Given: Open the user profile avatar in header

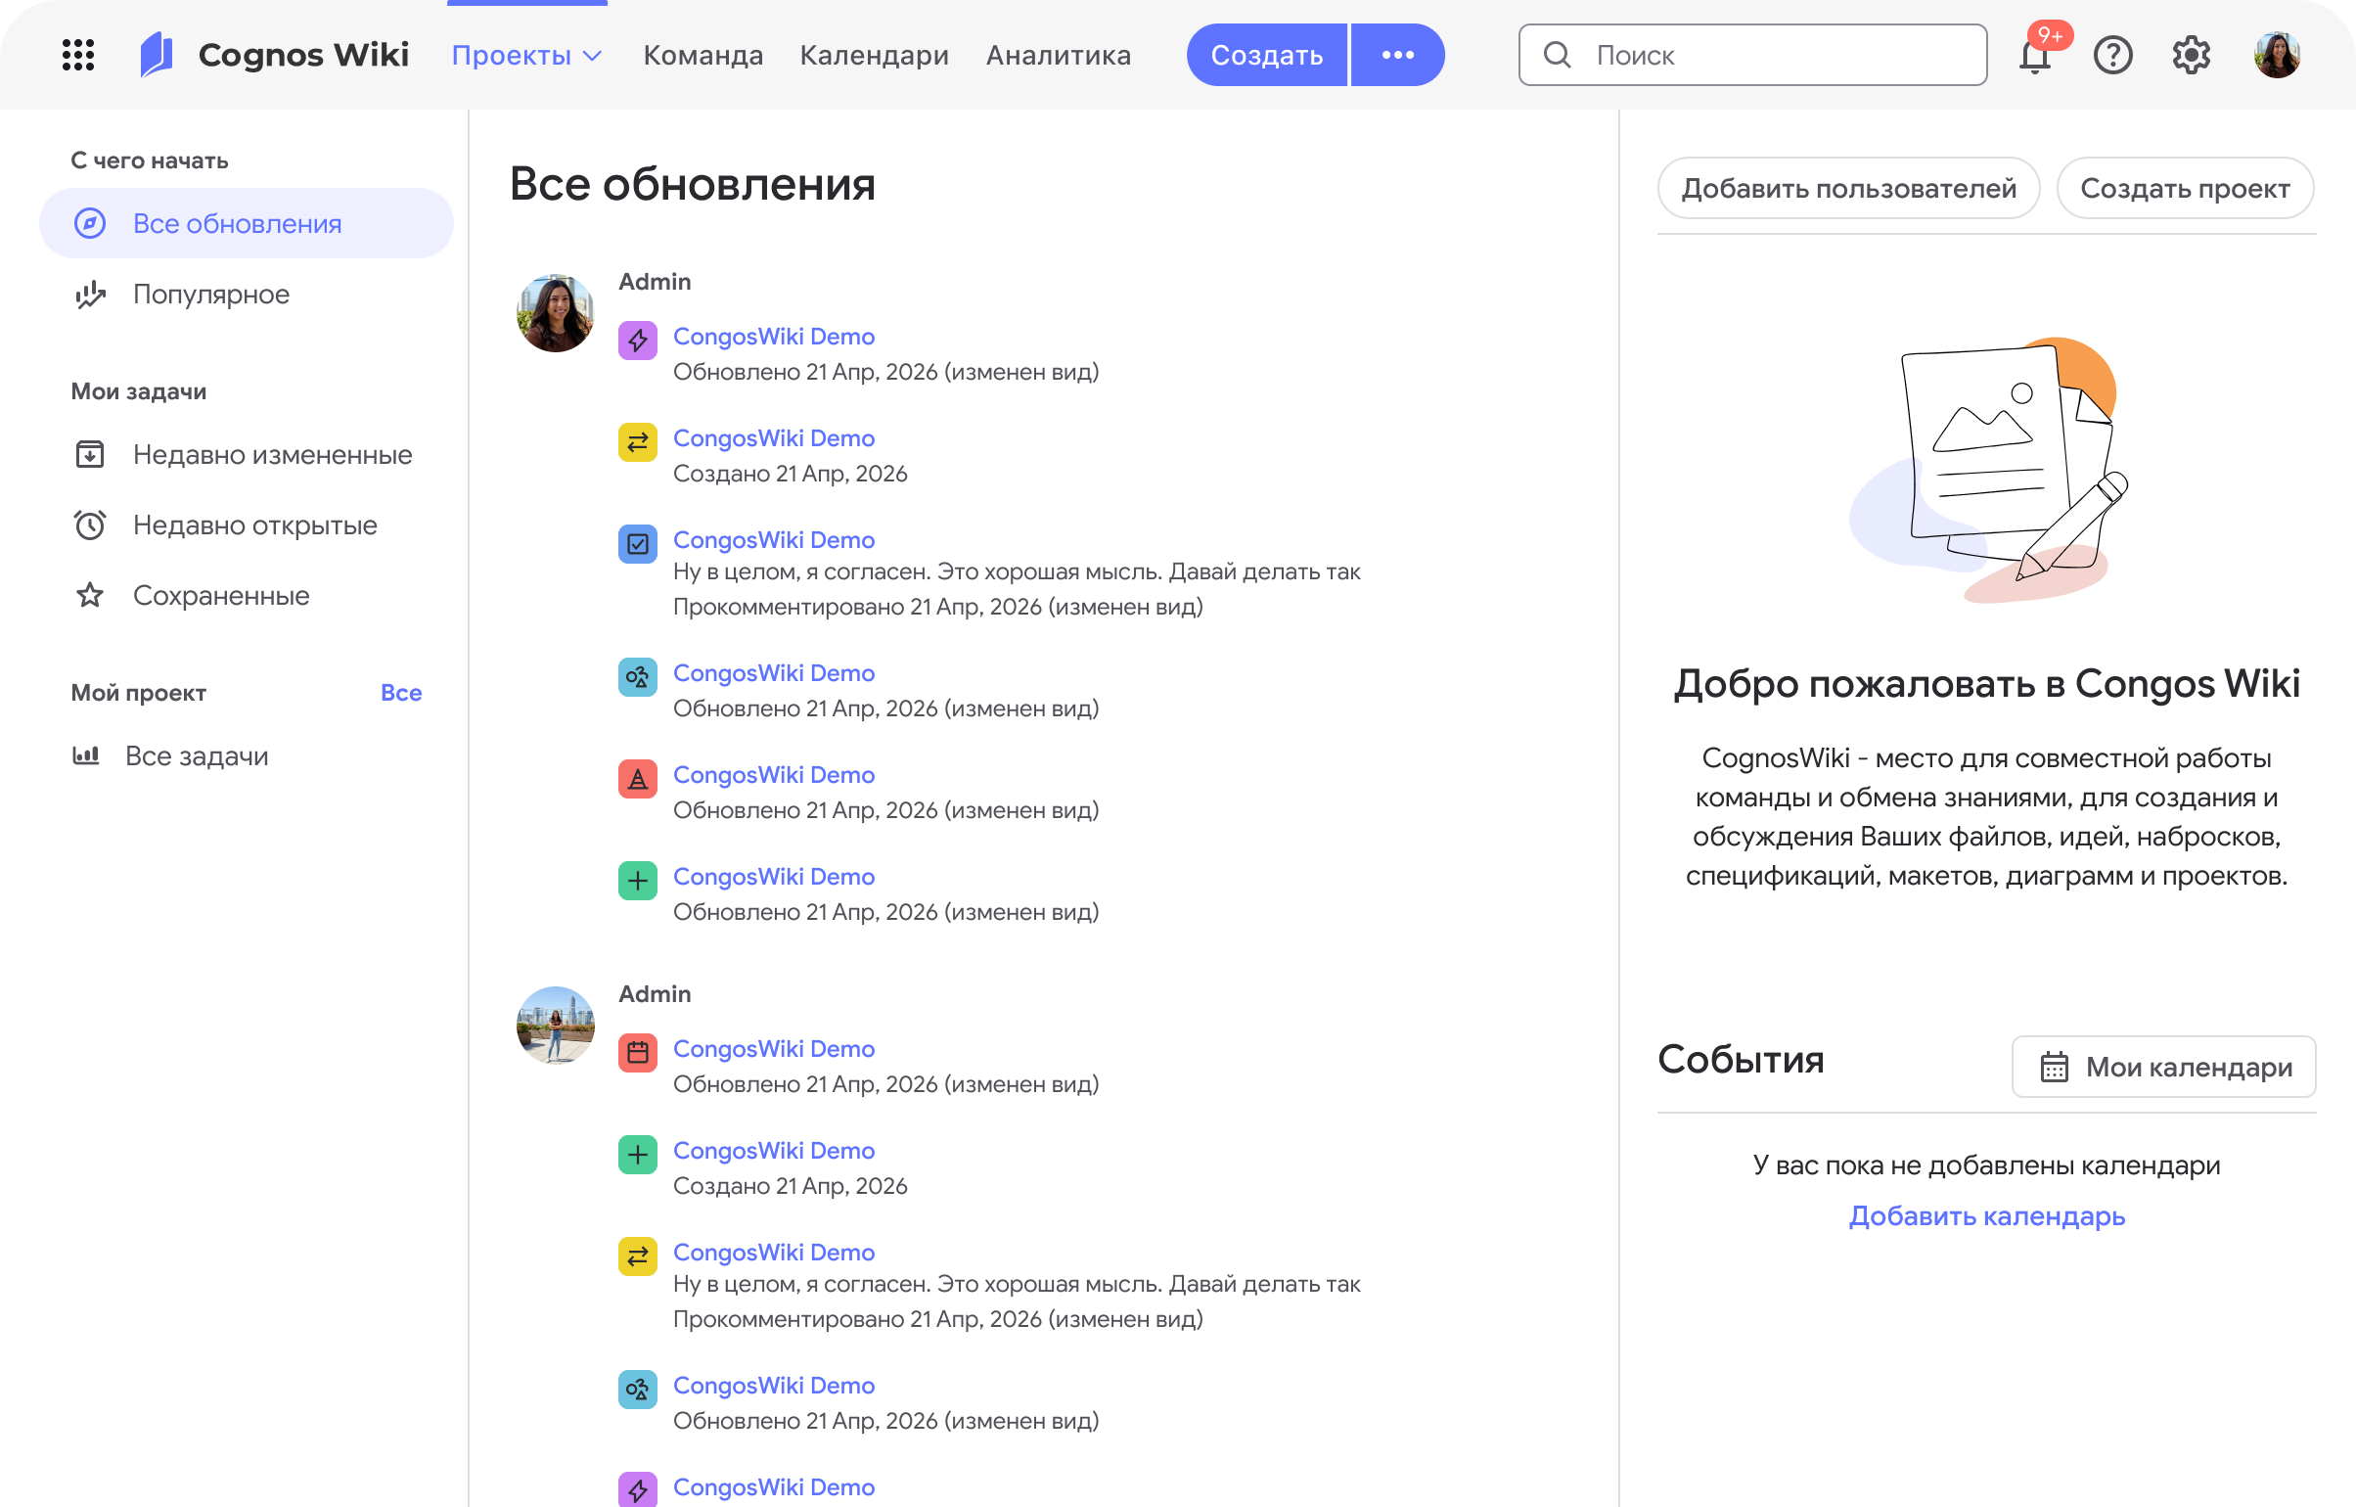Looking at the screenshot, I should pyautogui.click(x=2278, y=55).
